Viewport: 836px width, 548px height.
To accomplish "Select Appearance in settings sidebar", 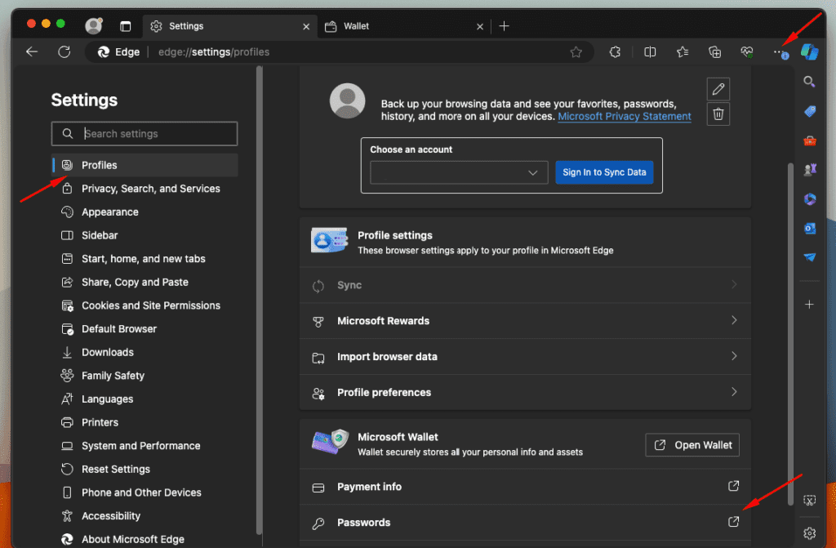I will coord(110,212).
